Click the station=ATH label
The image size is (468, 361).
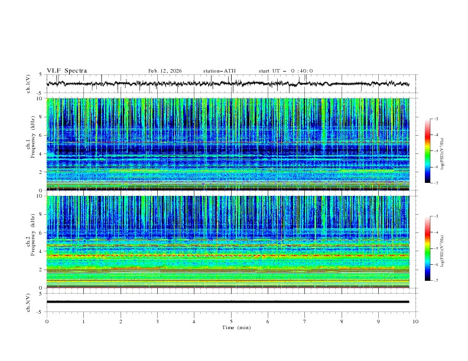click(x=219, y=71)
